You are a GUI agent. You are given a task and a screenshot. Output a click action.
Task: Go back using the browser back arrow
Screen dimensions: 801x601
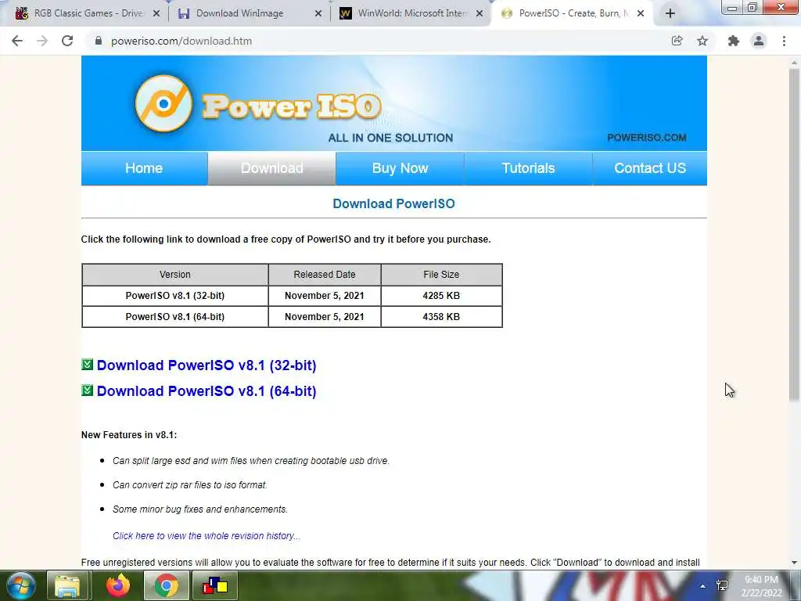(17, 41)
